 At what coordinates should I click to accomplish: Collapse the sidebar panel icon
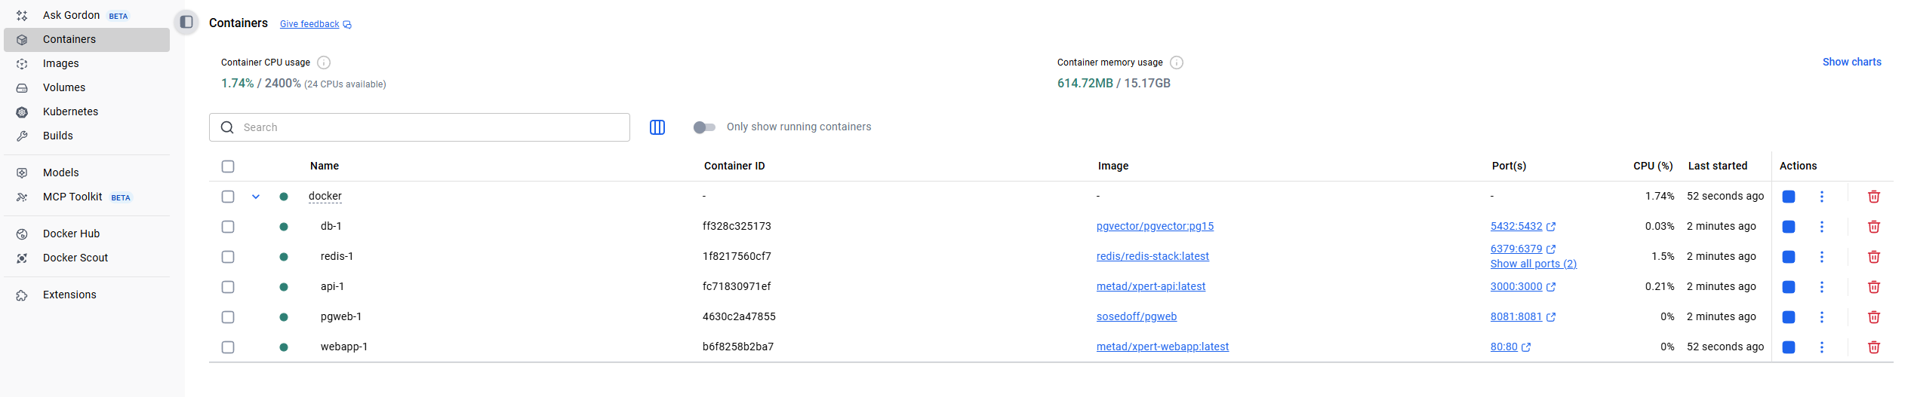click(186, 22)
